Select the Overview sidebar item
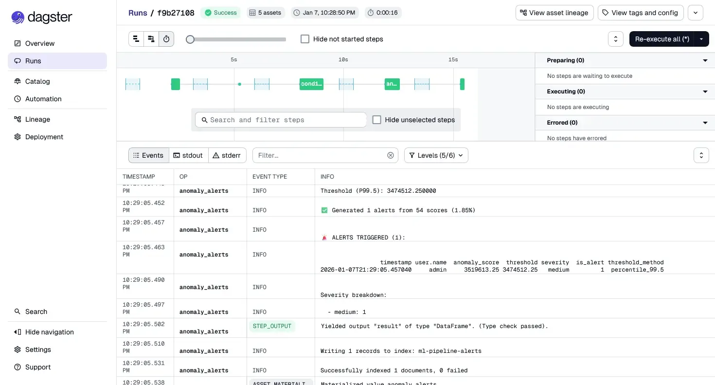The height and width of the screenshot is (385, 715). [40, 43]
